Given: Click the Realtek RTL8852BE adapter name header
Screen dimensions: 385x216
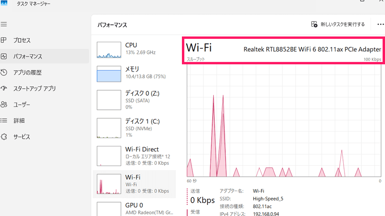Looking at the screenshot, I should (x=312, y=49).
